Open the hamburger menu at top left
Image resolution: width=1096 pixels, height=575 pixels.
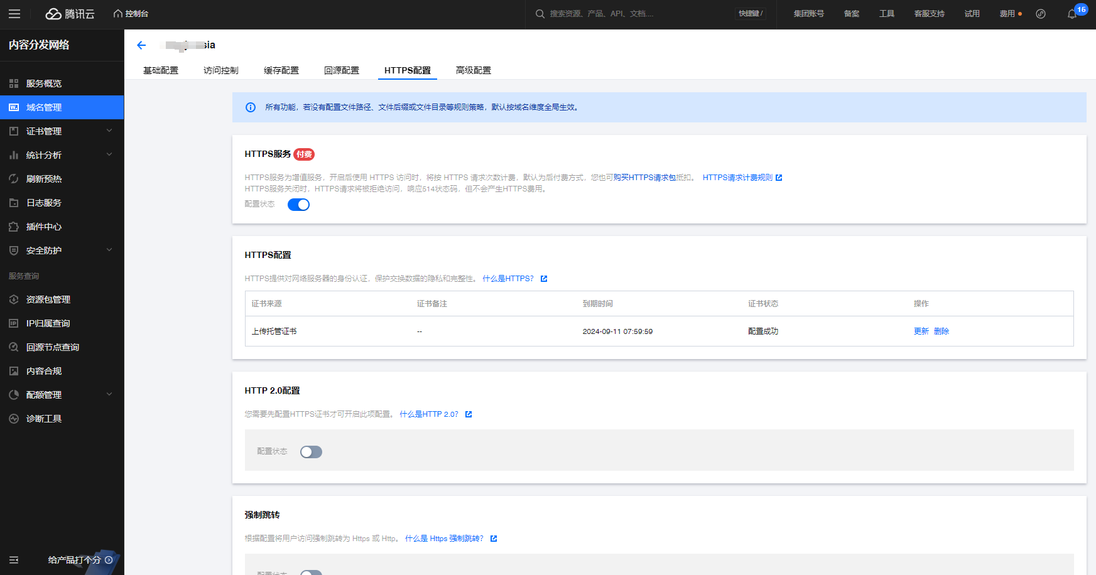(14, 14)
